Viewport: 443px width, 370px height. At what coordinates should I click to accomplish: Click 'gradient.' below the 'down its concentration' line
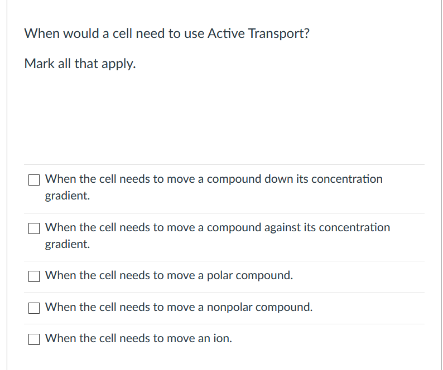(68, 196)
